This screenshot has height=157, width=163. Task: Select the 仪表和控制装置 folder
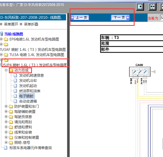tap(27, 137)
